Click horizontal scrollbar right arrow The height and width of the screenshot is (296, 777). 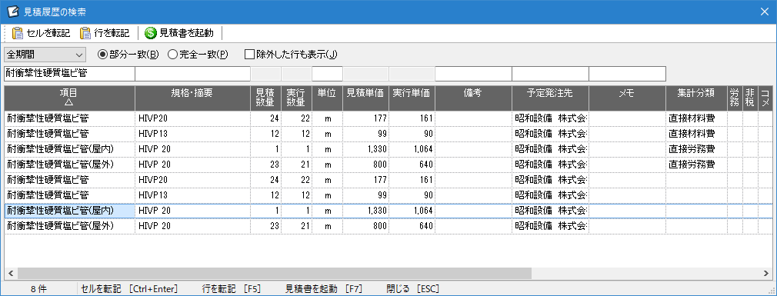click(x=766, y=273)
